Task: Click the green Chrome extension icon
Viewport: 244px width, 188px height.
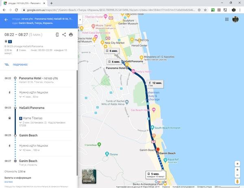Action: (213, 10)
